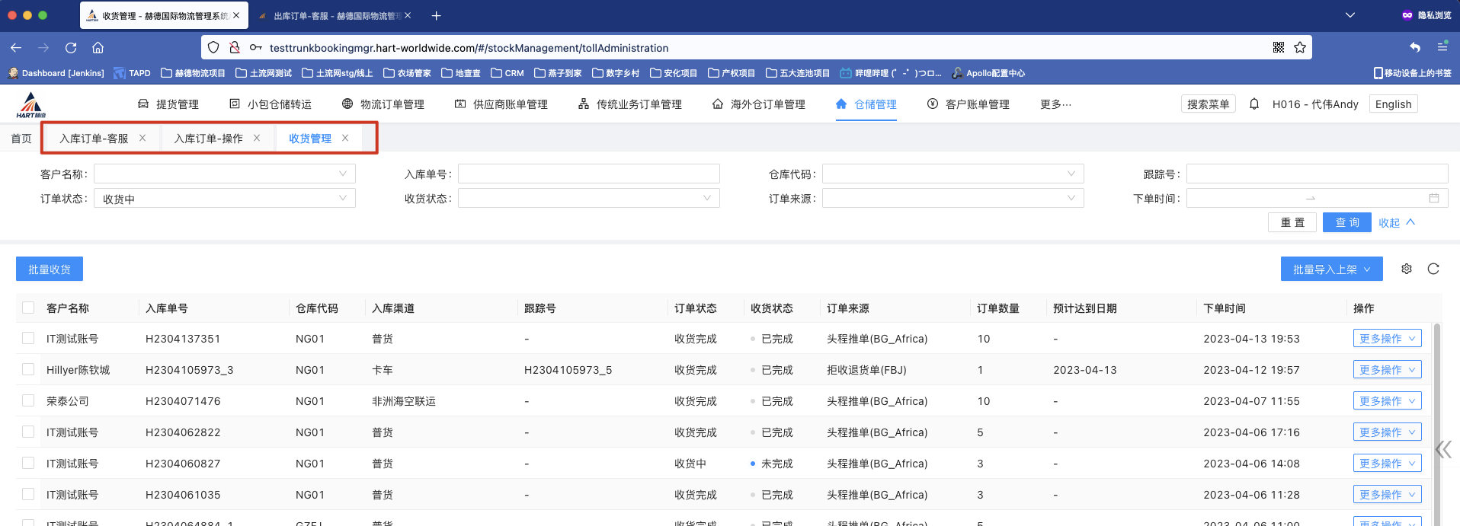Image resolution: width=1460 pixels, height=526 pixels.
Task: Click the calendar icon in 下单时间 field
Action: pyautogui.click(x=1433, y=199)
